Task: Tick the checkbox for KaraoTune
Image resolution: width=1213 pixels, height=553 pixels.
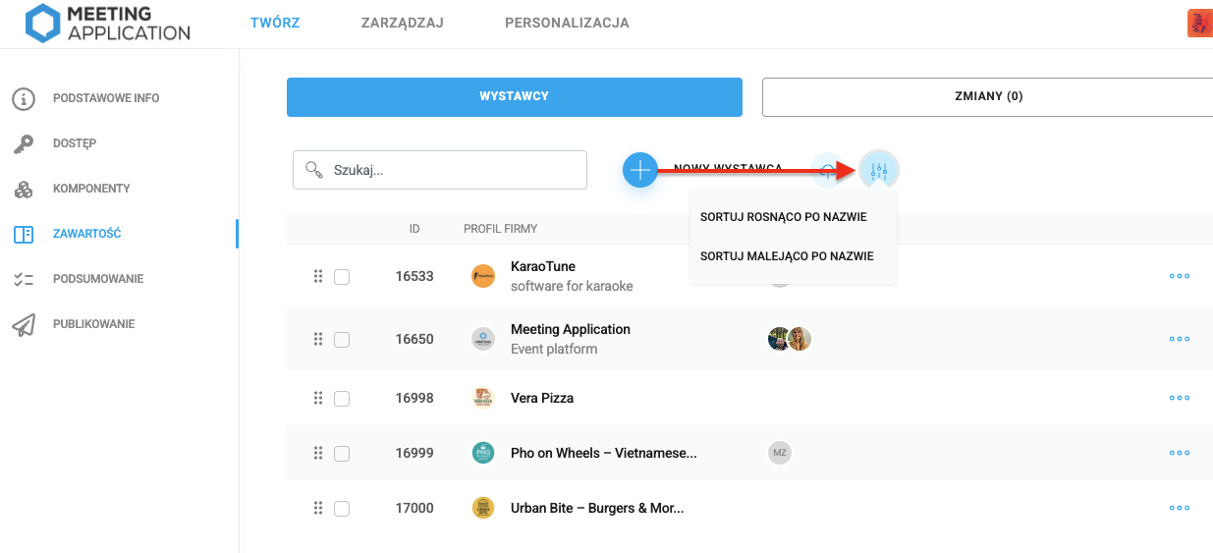Action: [342, 277]
